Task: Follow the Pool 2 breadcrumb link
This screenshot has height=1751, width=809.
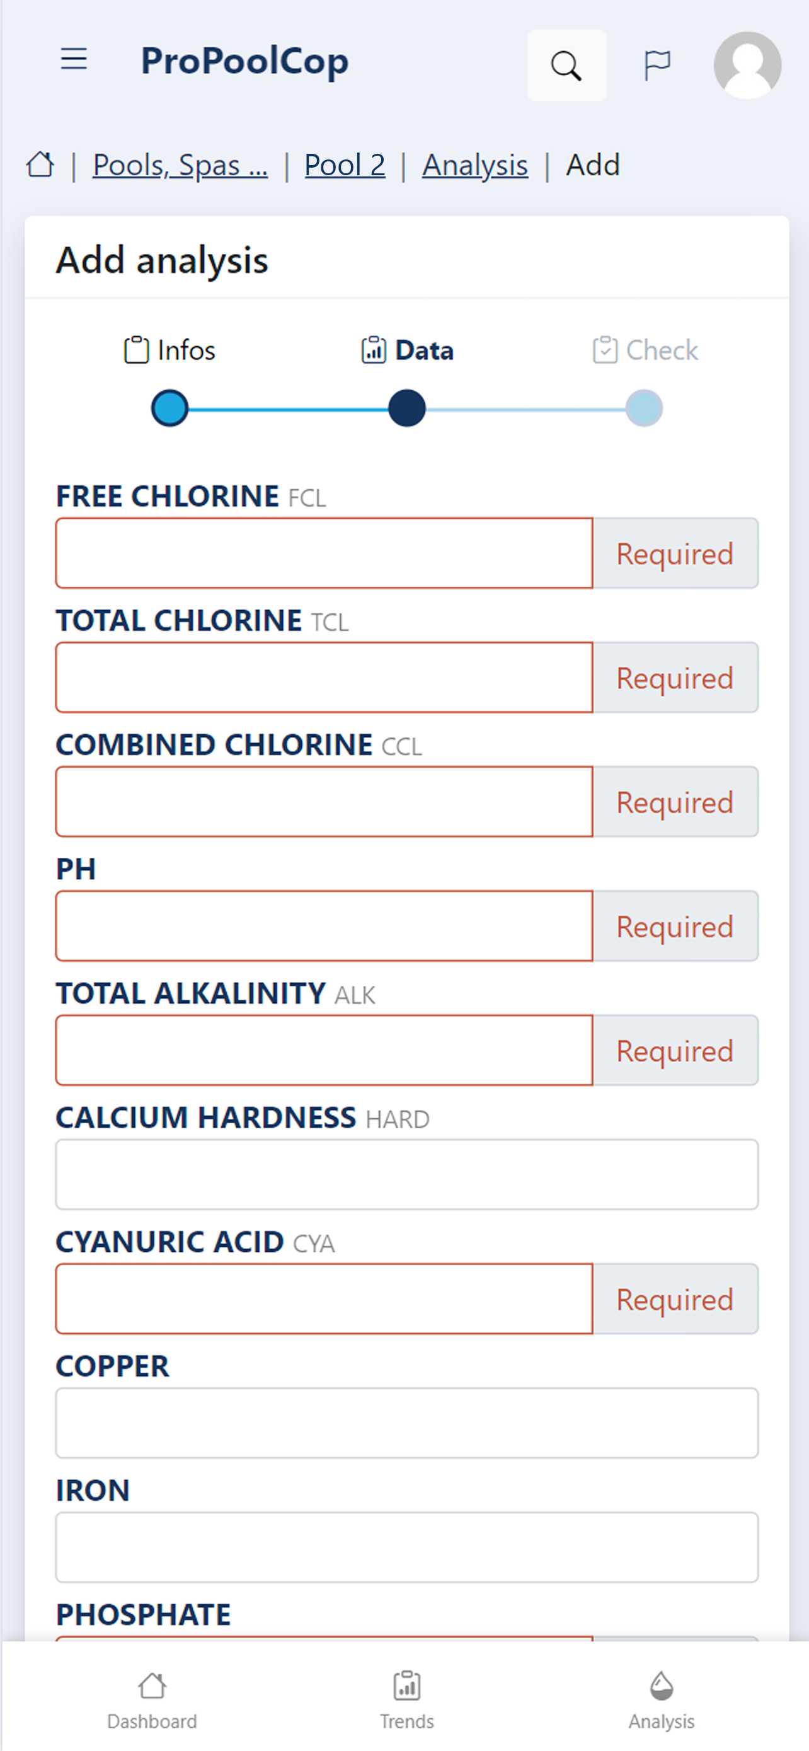Action: 345,165
